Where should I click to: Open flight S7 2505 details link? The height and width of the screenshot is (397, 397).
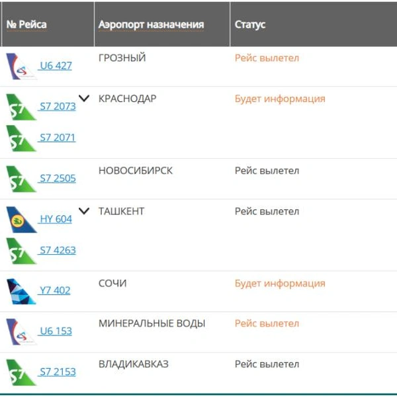(58, 179)
